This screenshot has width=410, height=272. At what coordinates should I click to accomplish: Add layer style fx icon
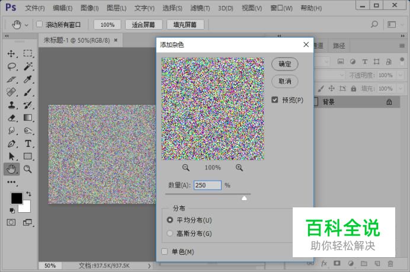324,263
